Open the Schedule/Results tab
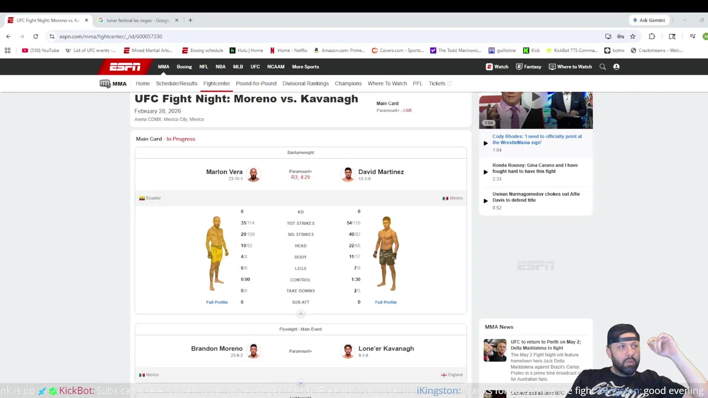This screenshot has width=708, height=398. [176, 83]
